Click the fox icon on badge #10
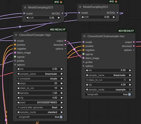 pos(116,2)
